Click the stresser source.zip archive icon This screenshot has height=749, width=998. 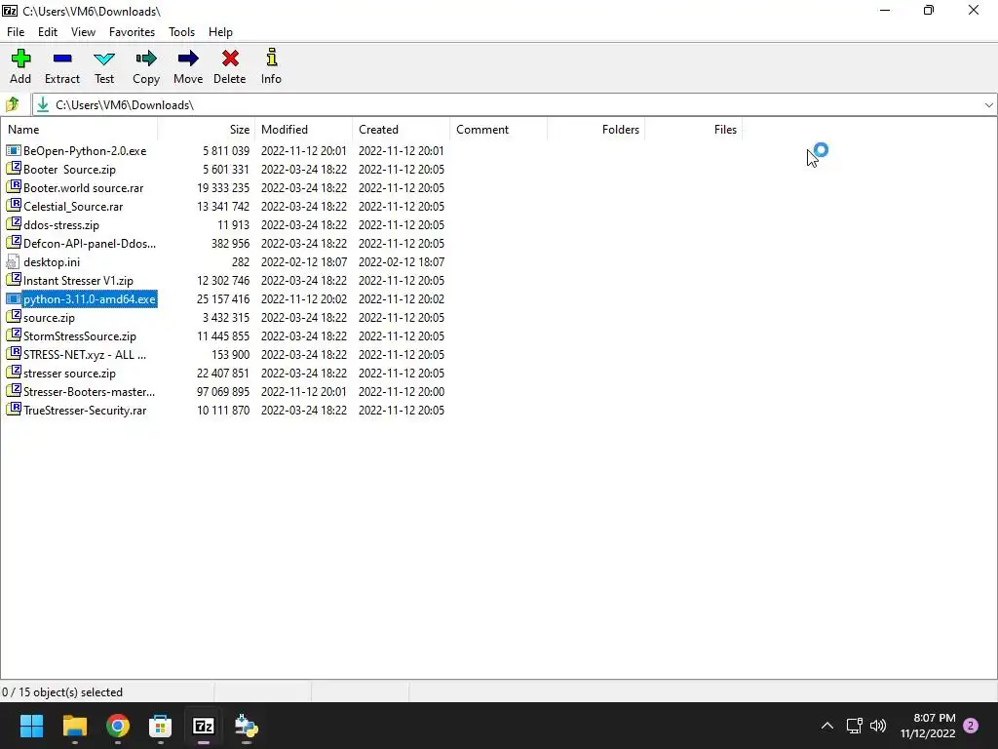click(x=13, y=374)
